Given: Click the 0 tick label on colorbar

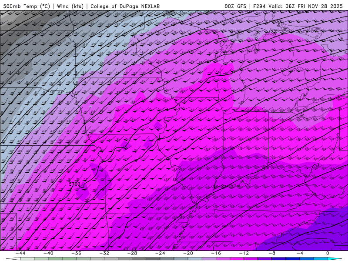Looking at the screenshot, I should click(x=328, y=253).
